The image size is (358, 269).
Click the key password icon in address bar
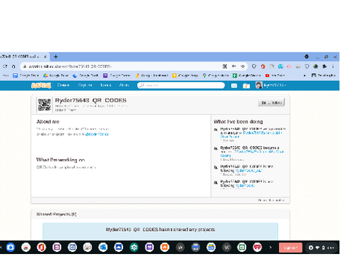[x=234, y=67]
